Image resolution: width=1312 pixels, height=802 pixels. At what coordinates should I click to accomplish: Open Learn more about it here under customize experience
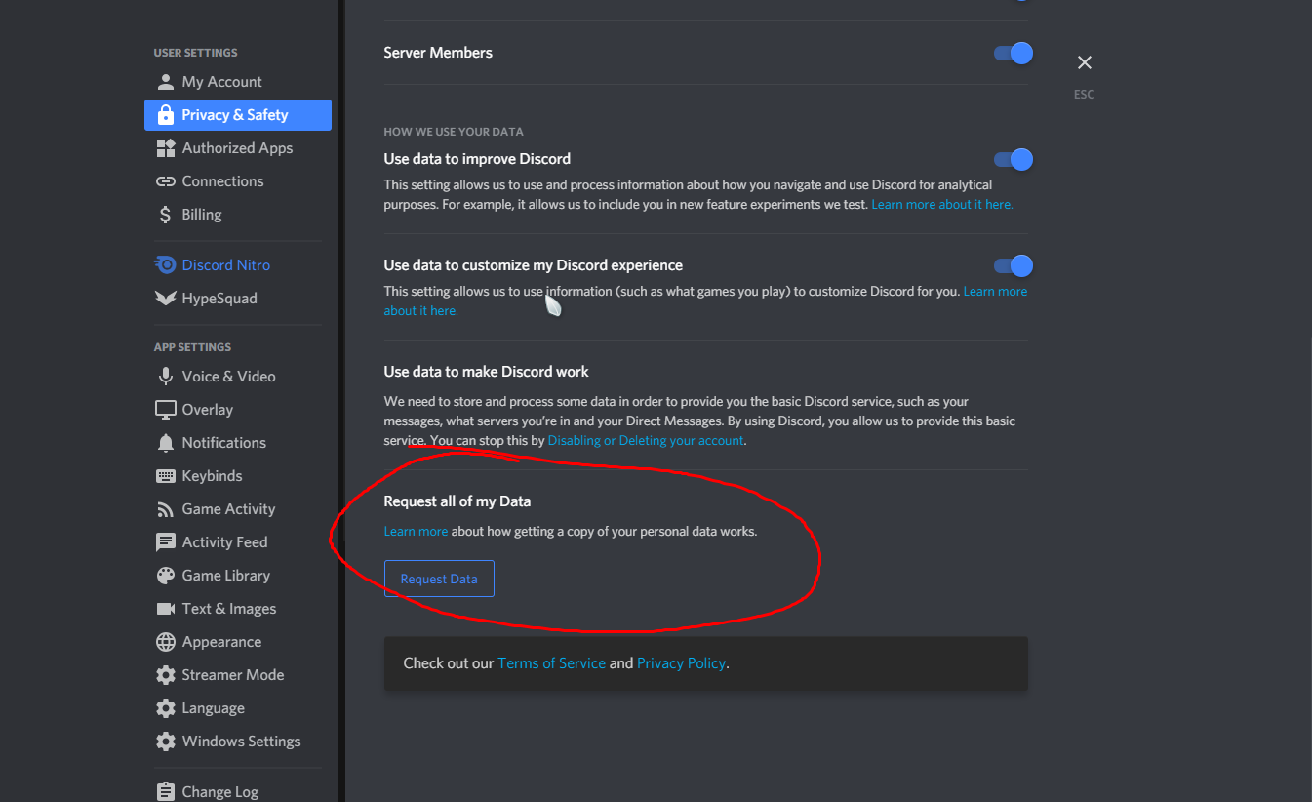995,292
